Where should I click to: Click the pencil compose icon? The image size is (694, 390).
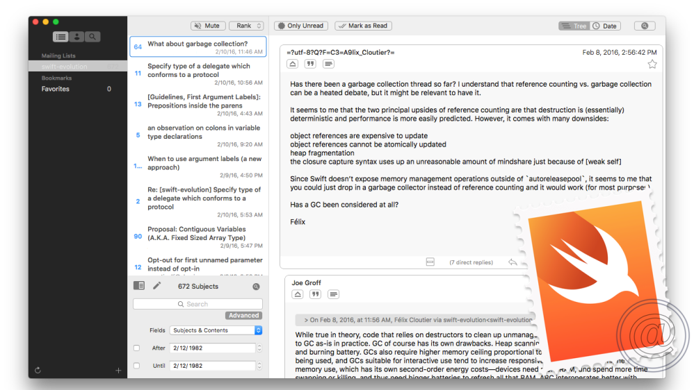pyautogui.click(x=157, y=286)
